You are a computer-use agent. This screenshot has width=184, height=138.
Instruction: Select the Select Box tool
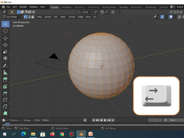click(5, 24)
